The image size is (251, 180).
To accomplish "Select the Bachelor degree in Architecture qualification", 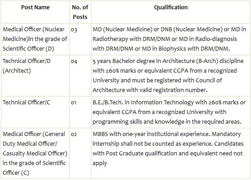I will tap(168, 75).
